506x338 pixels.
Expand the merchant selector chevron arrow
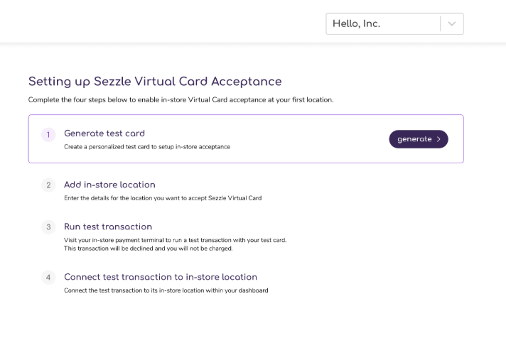(453, 23)
